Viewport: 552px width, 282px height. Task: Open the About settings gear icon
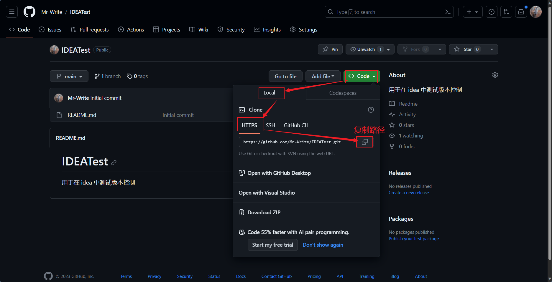point(495,75)
